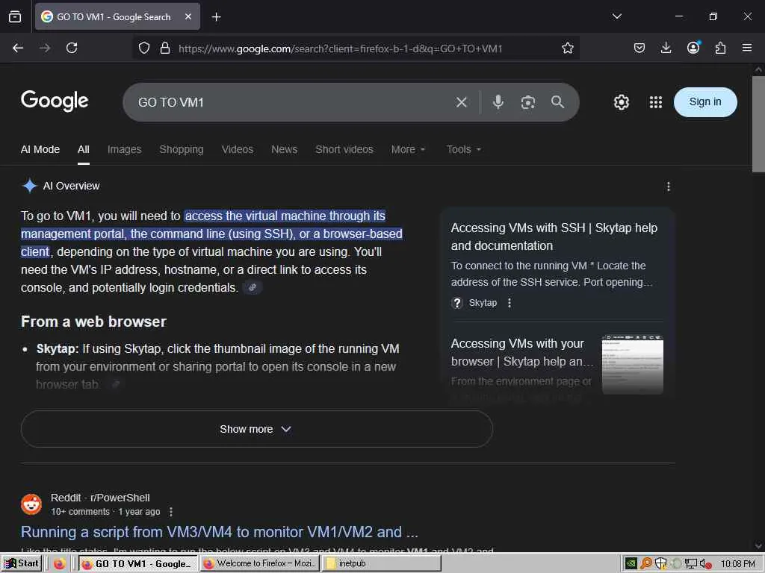
Task: Switch to Shopping tab
Action: [182, 149]
